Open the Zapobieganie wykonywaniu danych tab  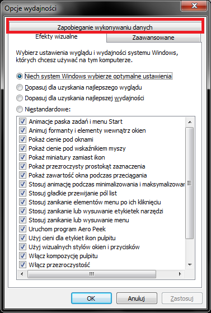(105, 27)
